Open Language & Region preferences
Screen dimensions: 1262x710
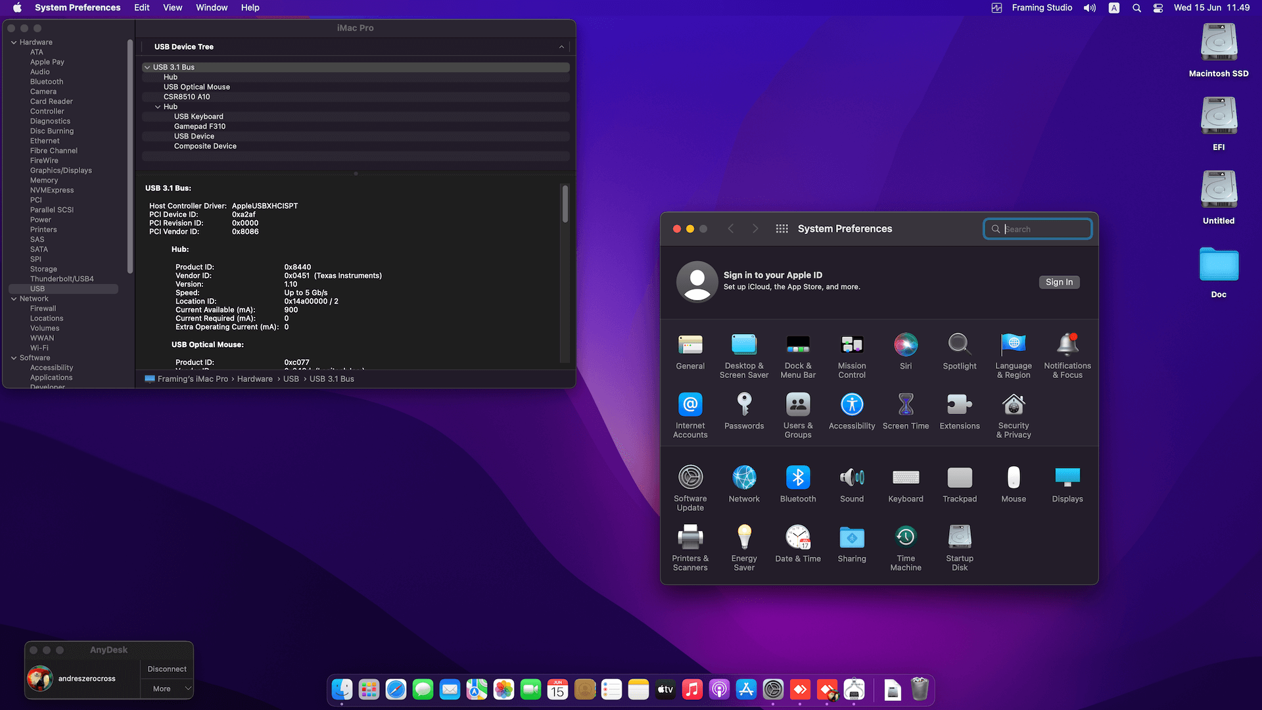tap(1014, 344)
